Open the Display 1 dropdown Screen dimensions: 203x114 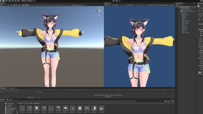point(108,5)
